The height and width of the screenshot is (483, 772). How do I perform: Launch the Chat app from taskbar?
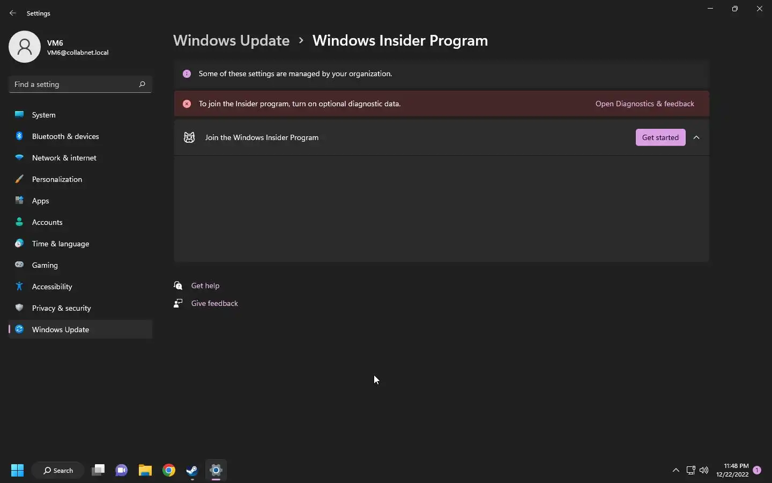pyautogui.click(x=122, y=471)
